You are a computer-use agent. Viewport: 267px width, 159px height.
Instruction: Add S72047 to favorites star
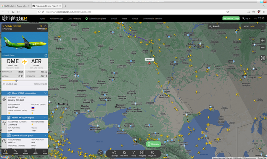(41, 26)
